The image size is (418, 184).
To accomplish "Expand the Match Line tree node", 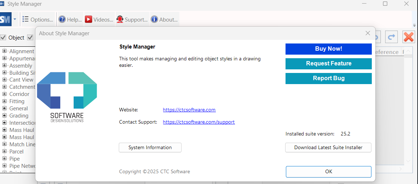I will pyautogui.click(x=5, y=144).
